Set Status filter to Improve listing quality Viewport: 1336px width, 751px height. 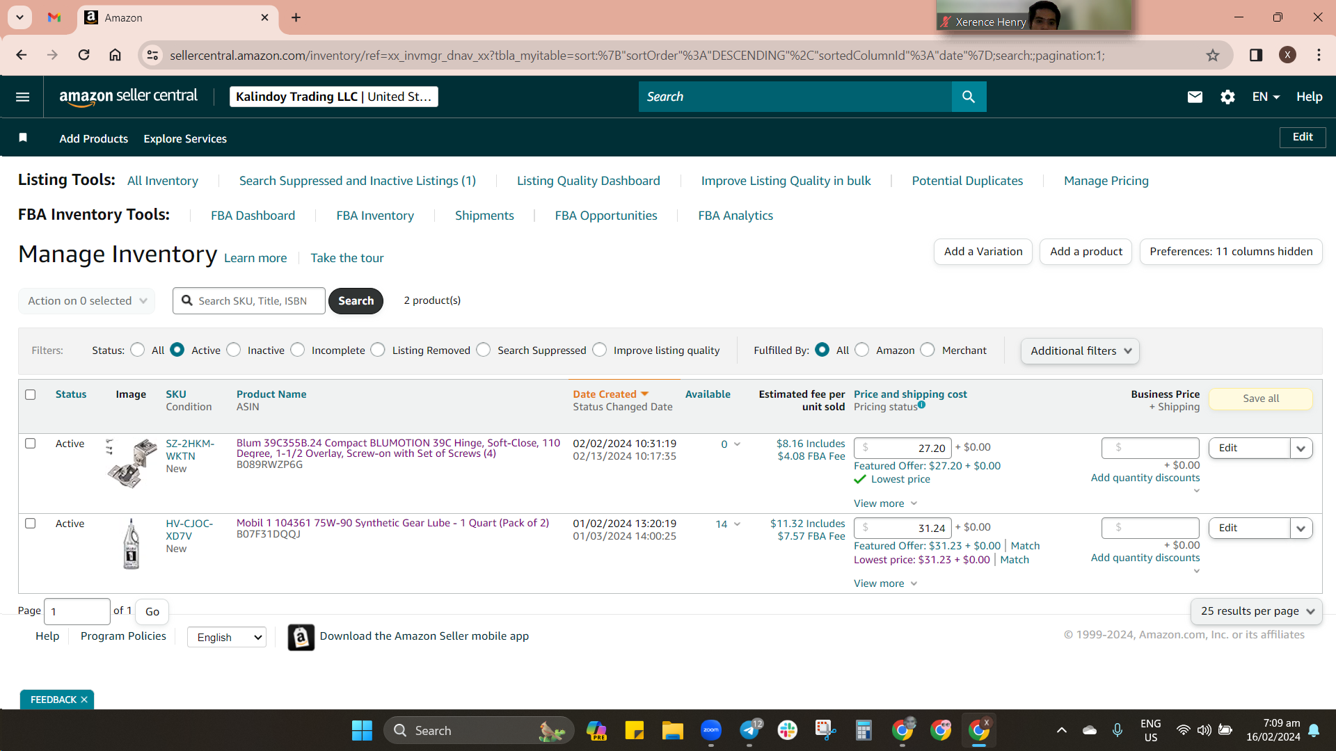pyautogui.click(x=600, y=350)
